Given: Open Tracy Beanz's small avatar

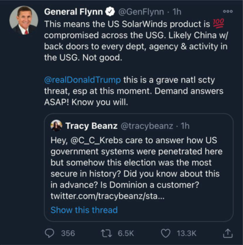Looking at the screenshot, I should [x=56, y=125].
